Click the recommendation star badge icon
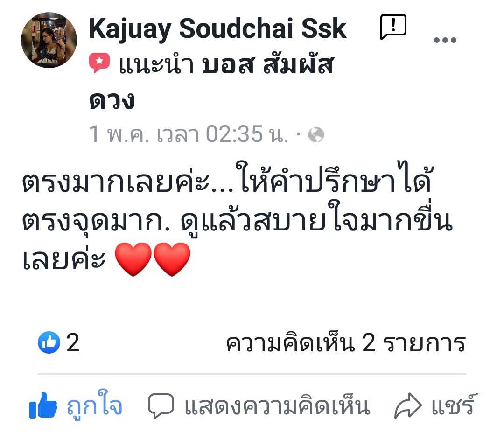 coord(99,63)
